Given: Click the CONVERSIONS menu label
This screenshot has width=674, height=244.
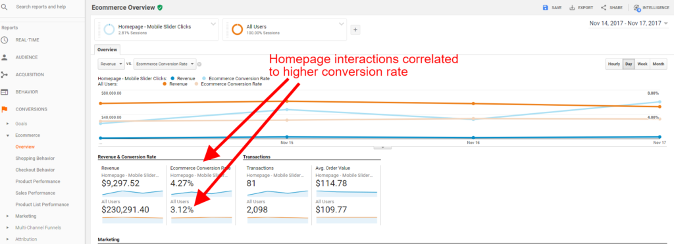Looking at the screenshot, I should 32,109.
